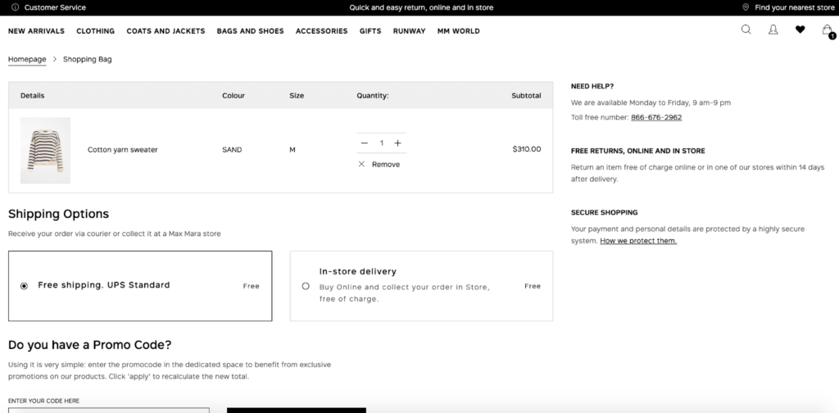Open How we protect them link
839x413 pixels.
click(x=638, y=241)
